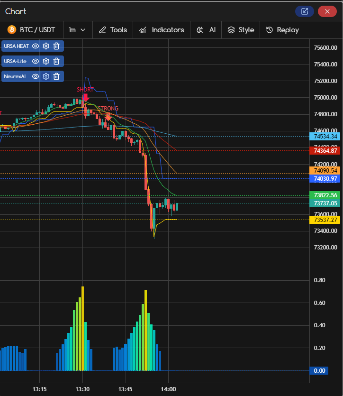Click the 0.00 oscillator value label
This screenshot has width=343, height=396.
pos(319,370)
